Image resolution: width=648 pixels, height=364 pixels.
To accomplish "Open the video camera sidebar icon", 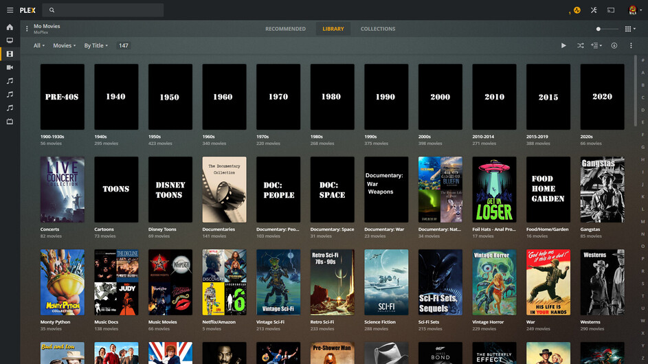I will pos(10,67).
